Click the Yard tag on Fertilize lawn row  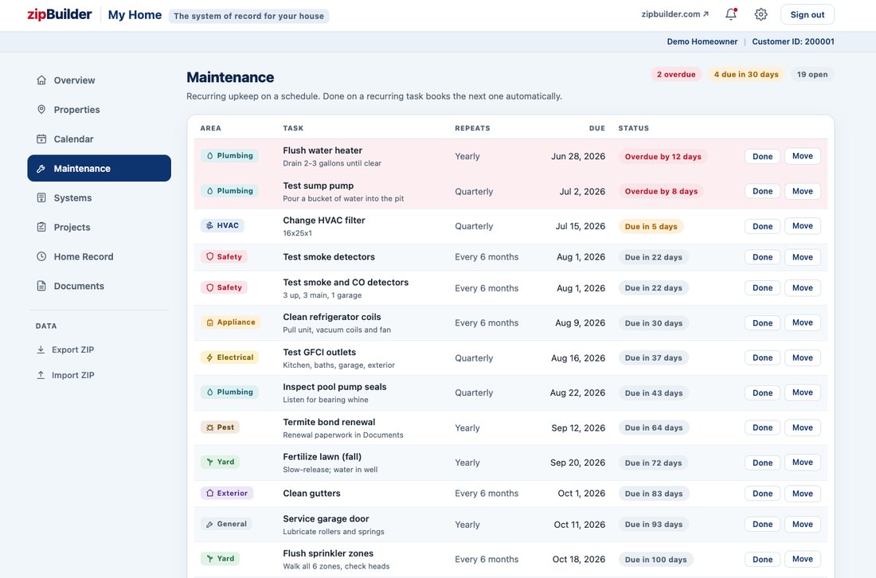point(220,462)
